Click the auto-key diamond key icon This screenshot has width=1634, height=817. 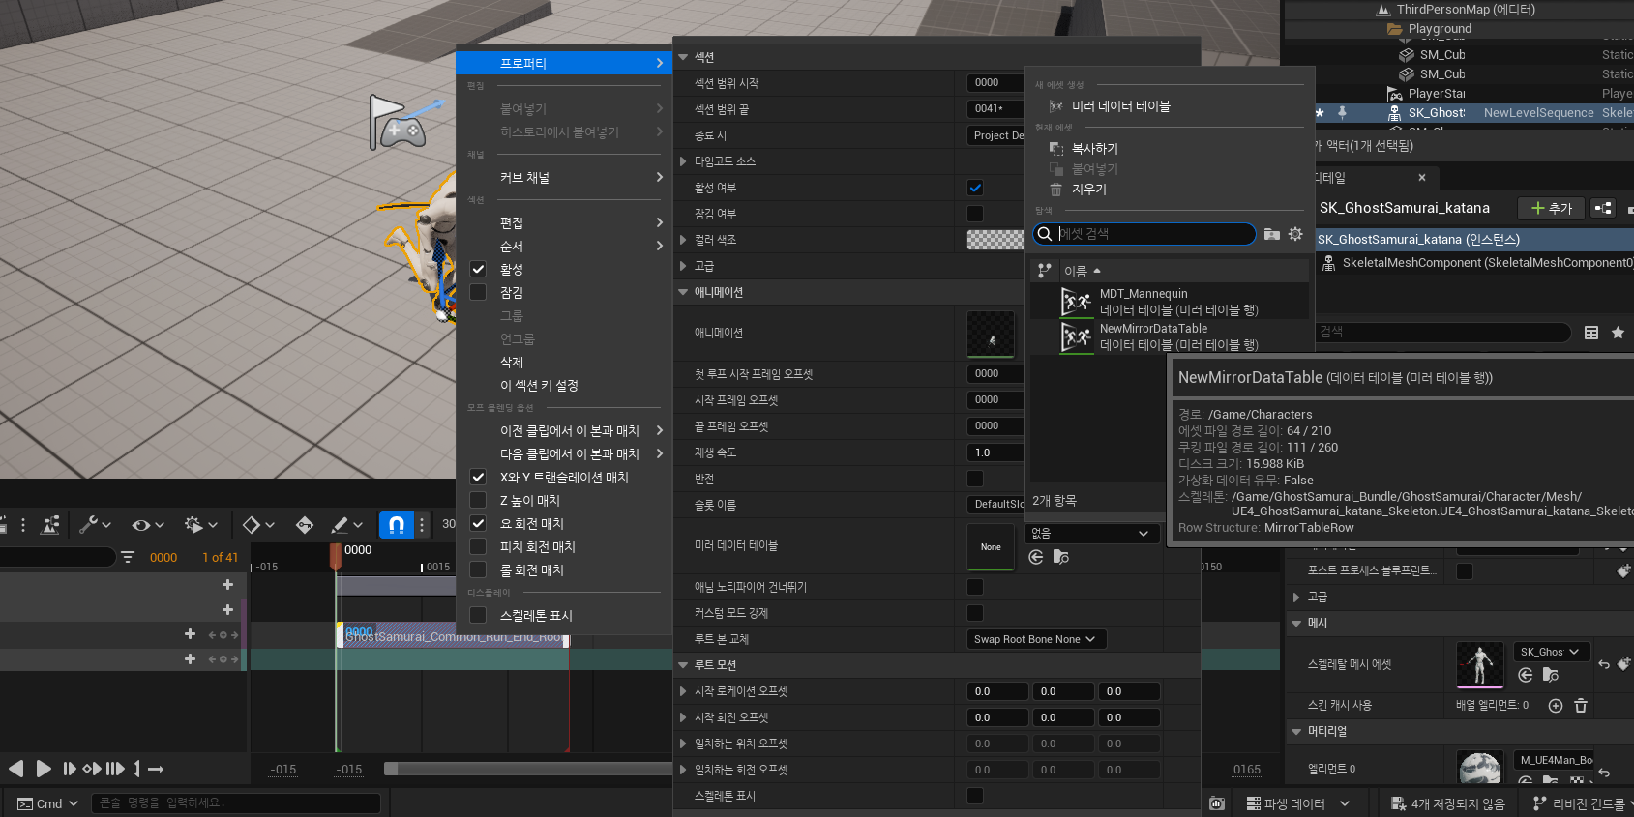click(x=305, y=524)
